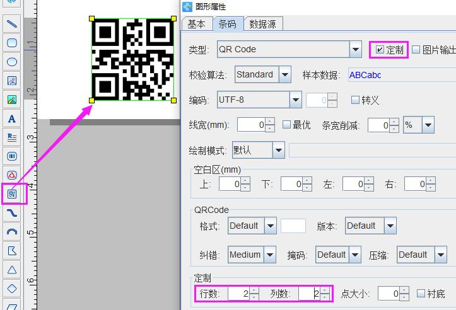The height and width of the screenshot is (310, 456).
Task: Select the line drawing tool
Action: pyautogui.click(x=11, y=24)
